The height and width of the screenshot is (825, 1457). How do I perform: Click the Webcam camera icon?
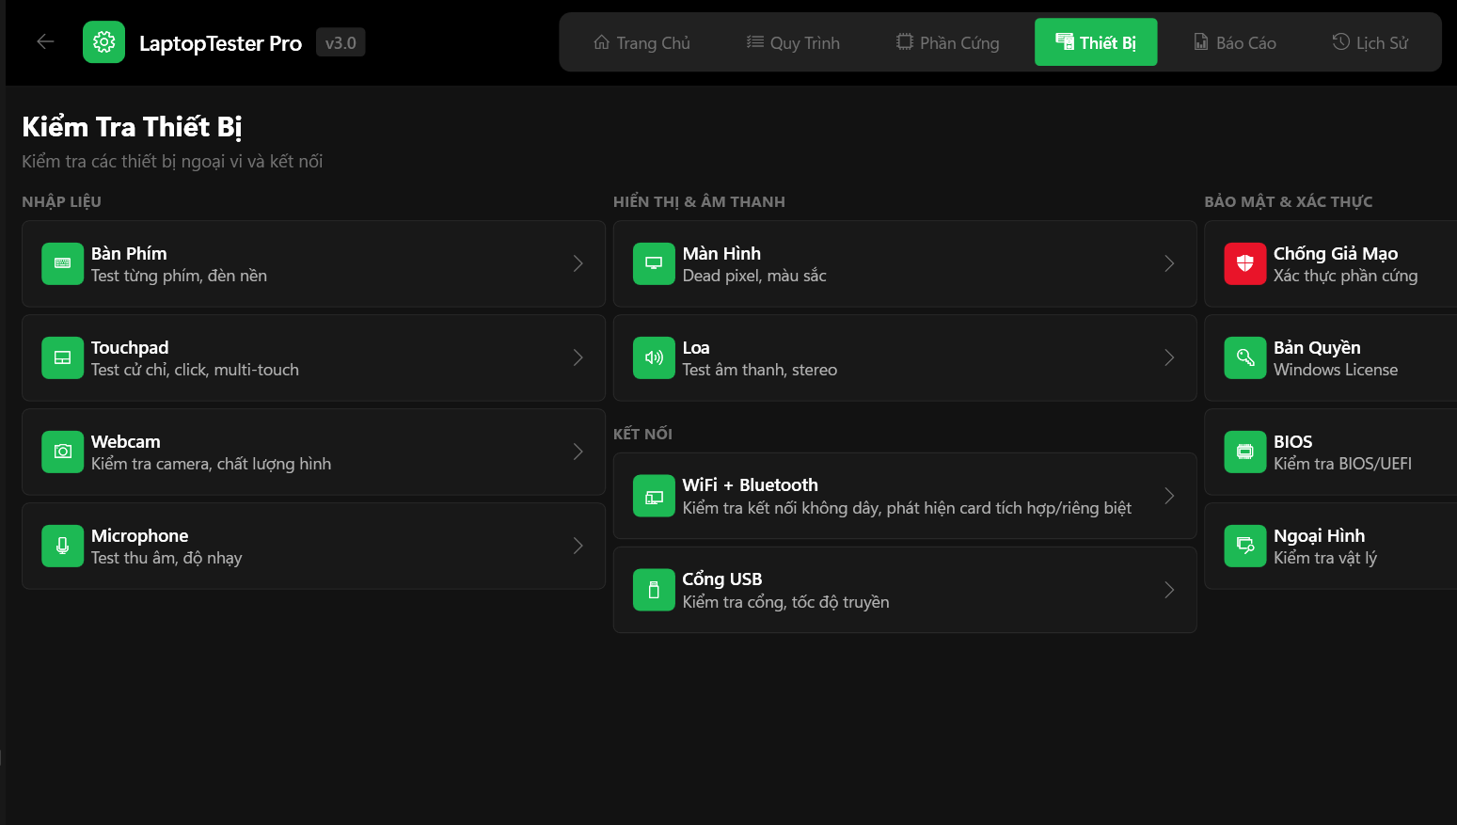(62, 452)
